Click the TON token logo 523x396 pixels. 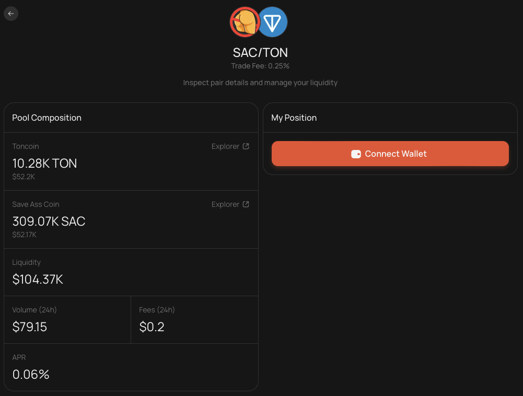coord(273,22)
